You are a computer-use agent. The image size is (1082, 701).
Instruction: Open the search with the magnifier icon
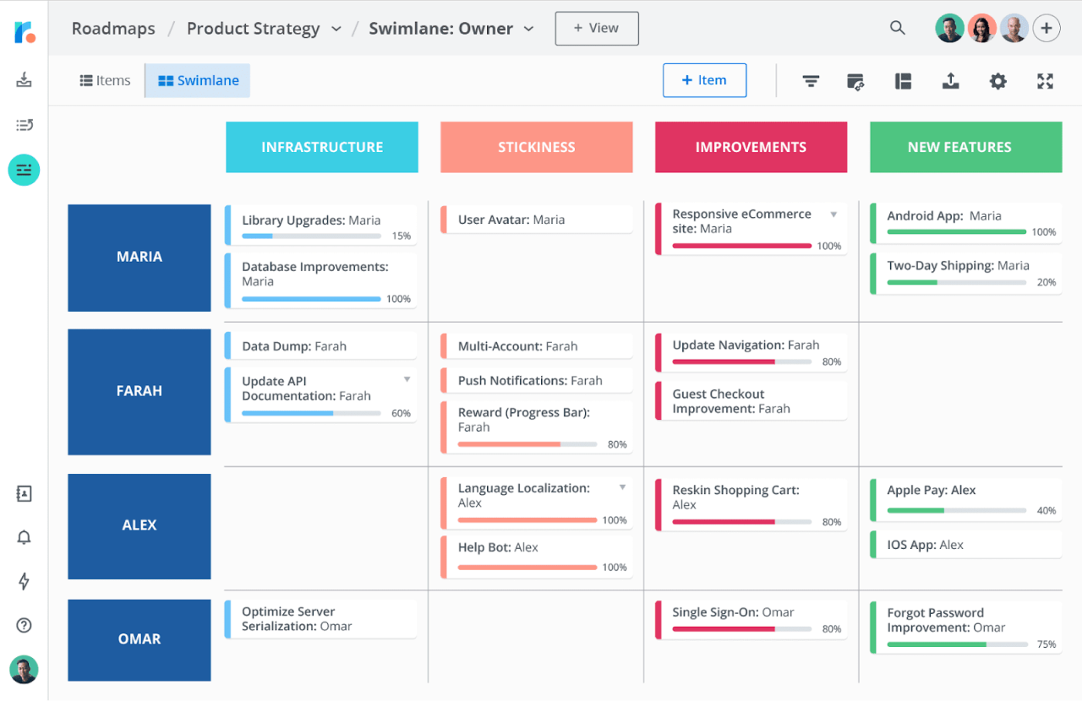coord(898,28)
